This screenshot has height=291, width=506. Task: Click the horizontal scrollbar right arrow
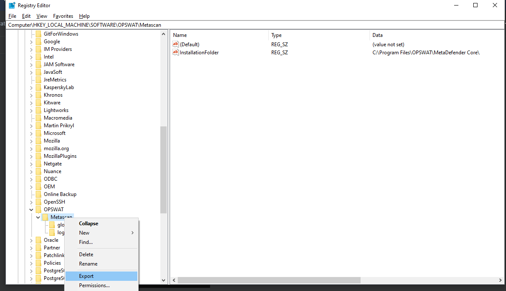[x=500, y=280]
